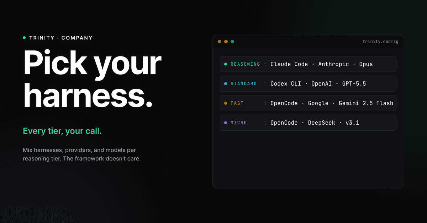Click 'Claude Code · Anthropic · Opus' value

322,64
